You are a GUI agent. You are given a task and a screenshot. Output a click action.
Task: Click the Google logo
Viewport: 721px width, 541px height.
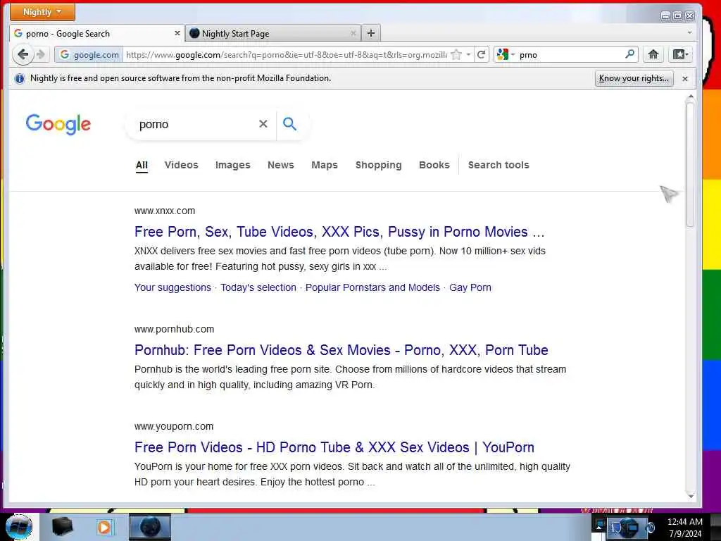tap(58, 124)
